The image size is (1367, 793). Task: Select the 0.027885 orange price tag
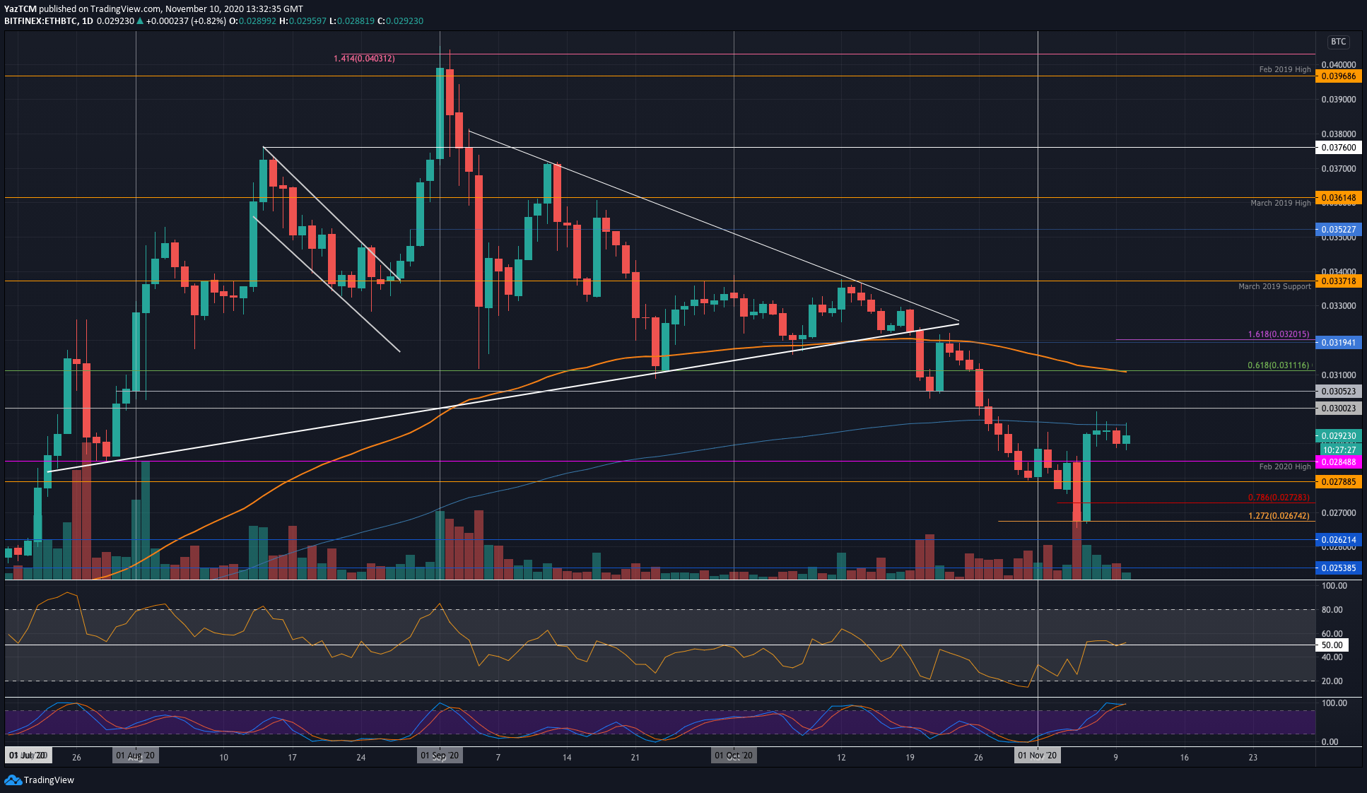pos(1338,482)
